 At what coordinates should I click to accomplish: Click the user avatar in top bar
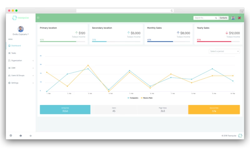pyautogui.click(x=233, y=18)
